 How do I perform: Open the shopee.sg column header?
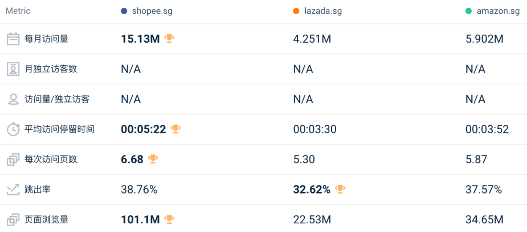point(152,11)
